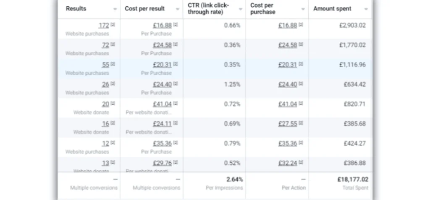Click the 1.25% CTR cell
Image resolution: width=430 pixels, height=200 pixels.
point(232,84)
